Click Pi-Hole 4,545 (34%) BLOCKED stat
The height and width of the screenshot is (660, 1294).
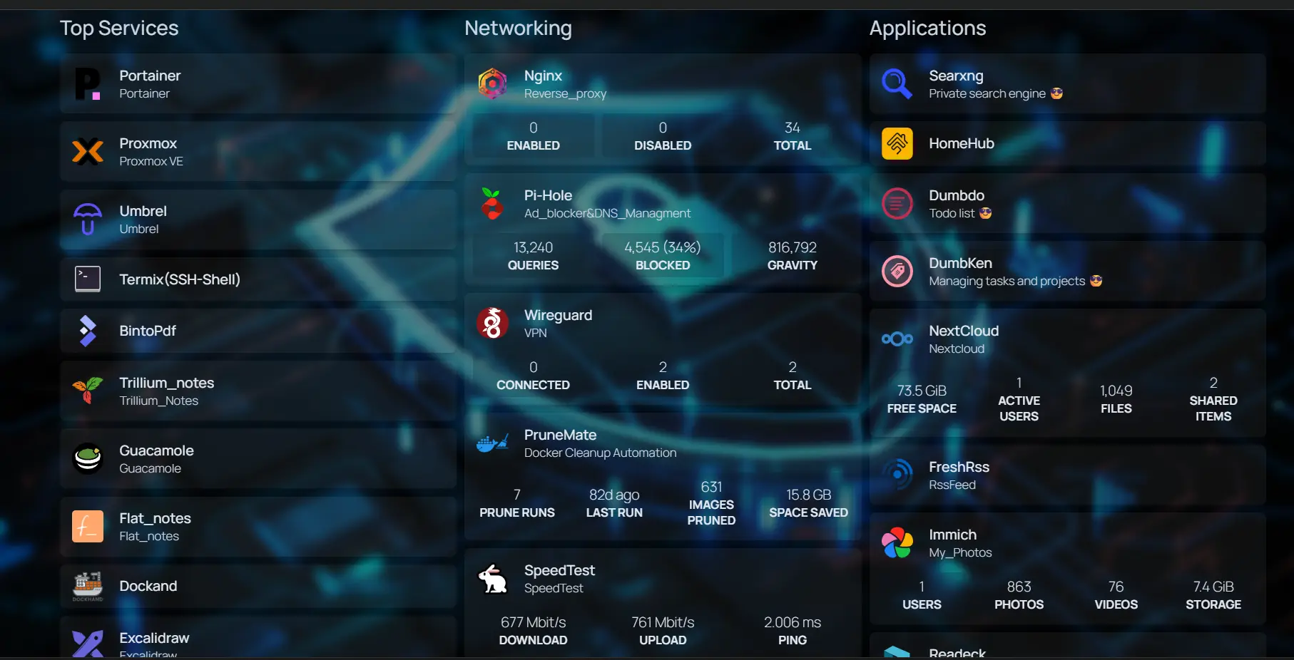663,256
